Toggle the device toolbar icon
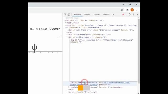This screenshot has width=168, height=94. [x=69, y=14]
